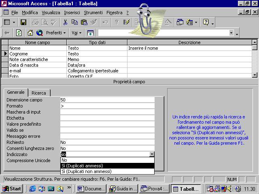The image size is (259, 194).
Task: Open the Inserisci menu
Action: point(72,13)
